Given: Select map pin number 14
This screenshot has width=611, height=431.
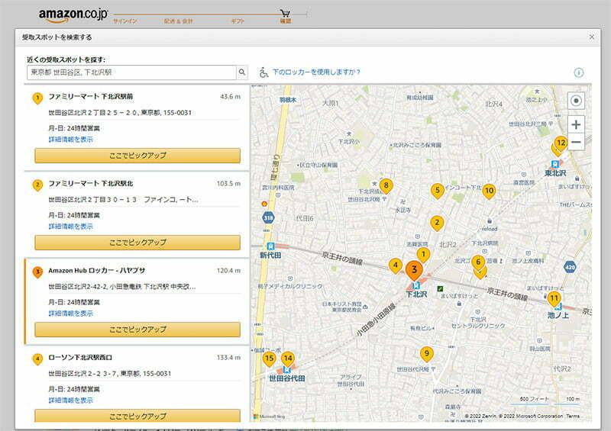Looking at the screenshot, I should [x=288, y=359].
